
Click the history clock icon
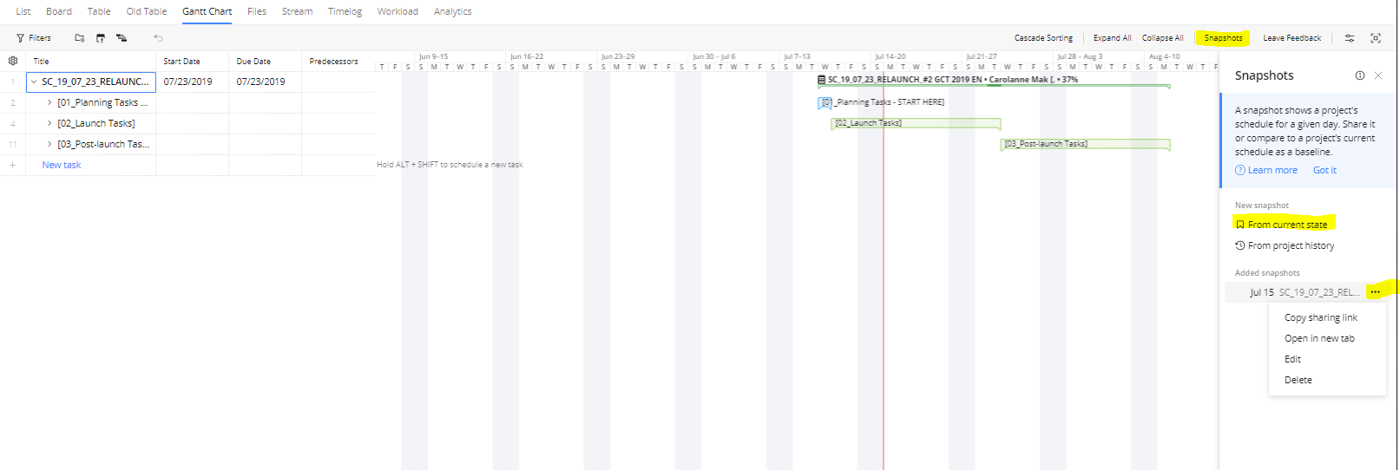[x=1240, y=245]
